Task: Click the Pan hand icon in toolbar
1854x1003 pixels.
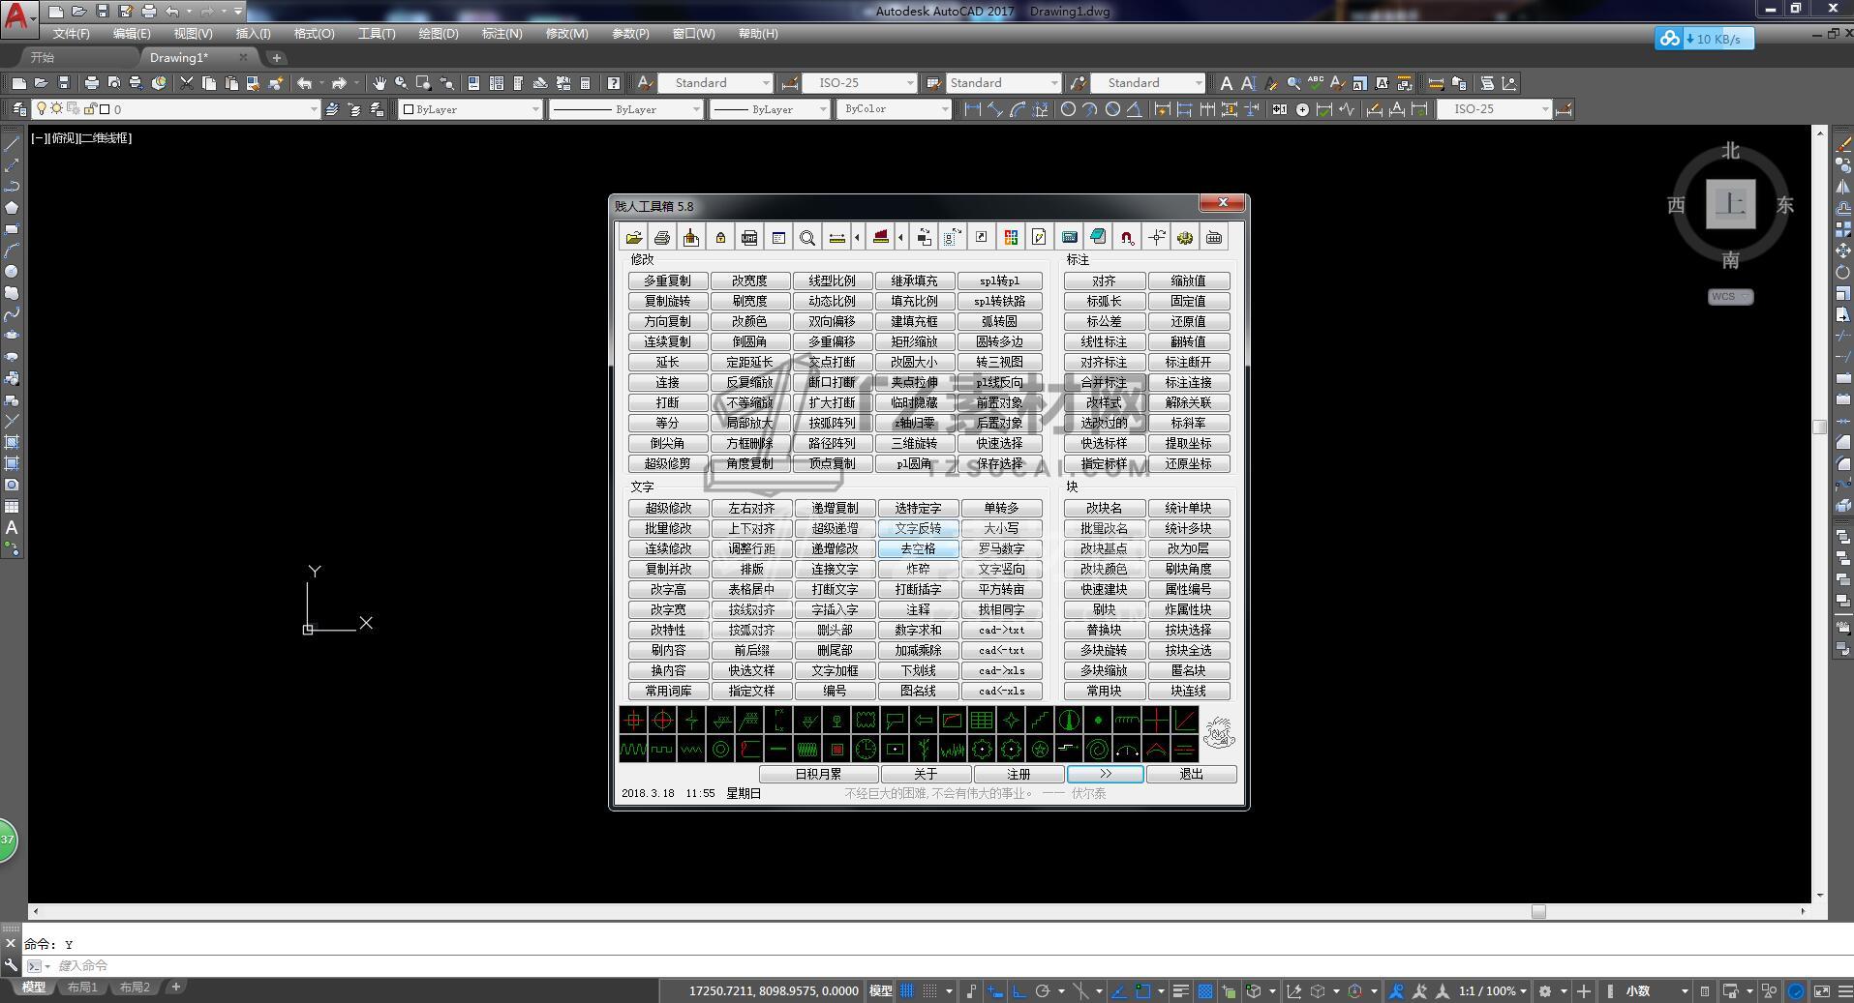Action: pyautogui.click(x=380, y=83)
